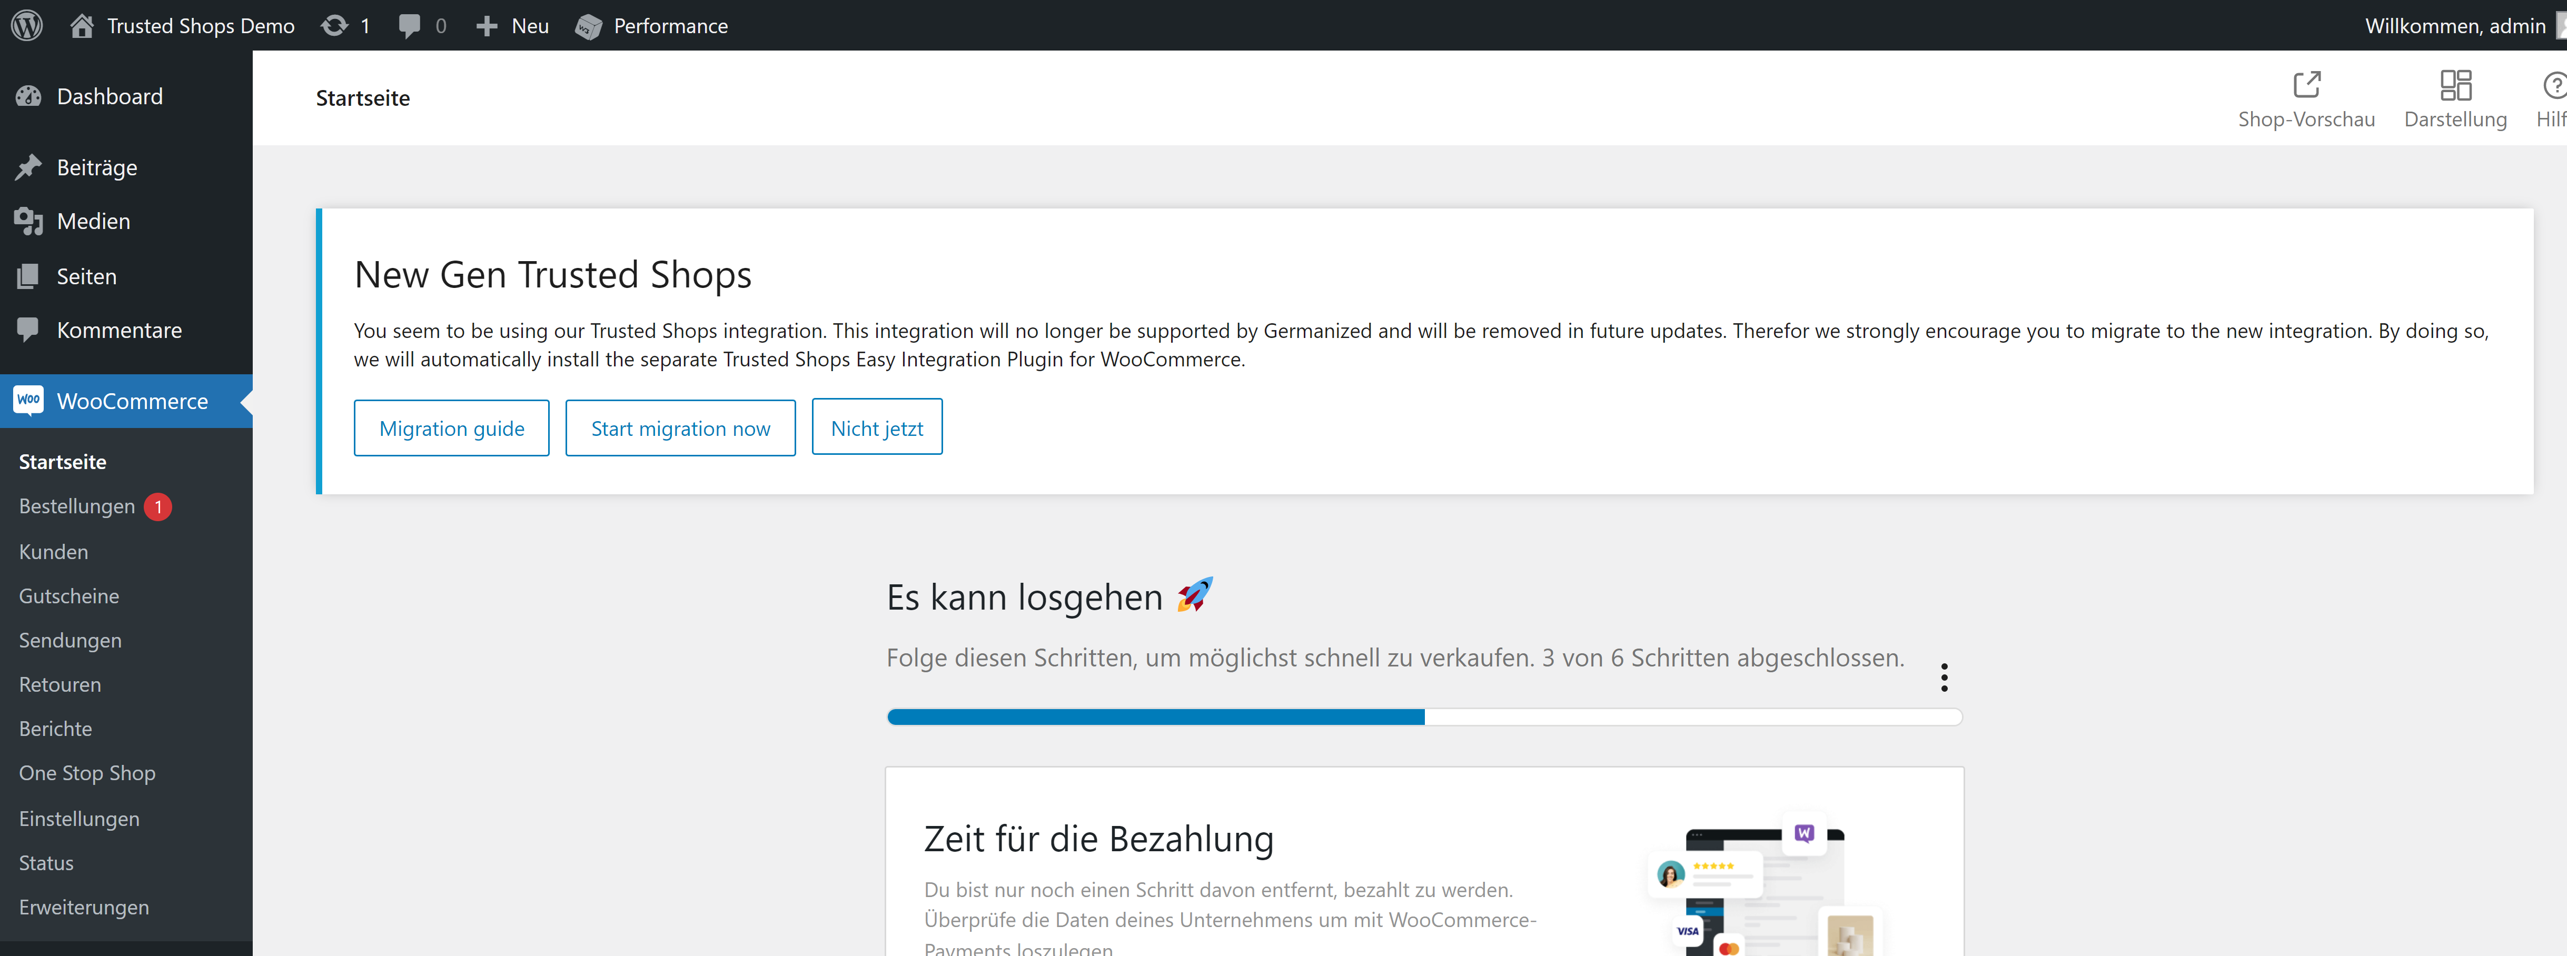Open the comments bubble icon in admin bar
Viewport: 2567px width, 956px height.
point(409,26)
